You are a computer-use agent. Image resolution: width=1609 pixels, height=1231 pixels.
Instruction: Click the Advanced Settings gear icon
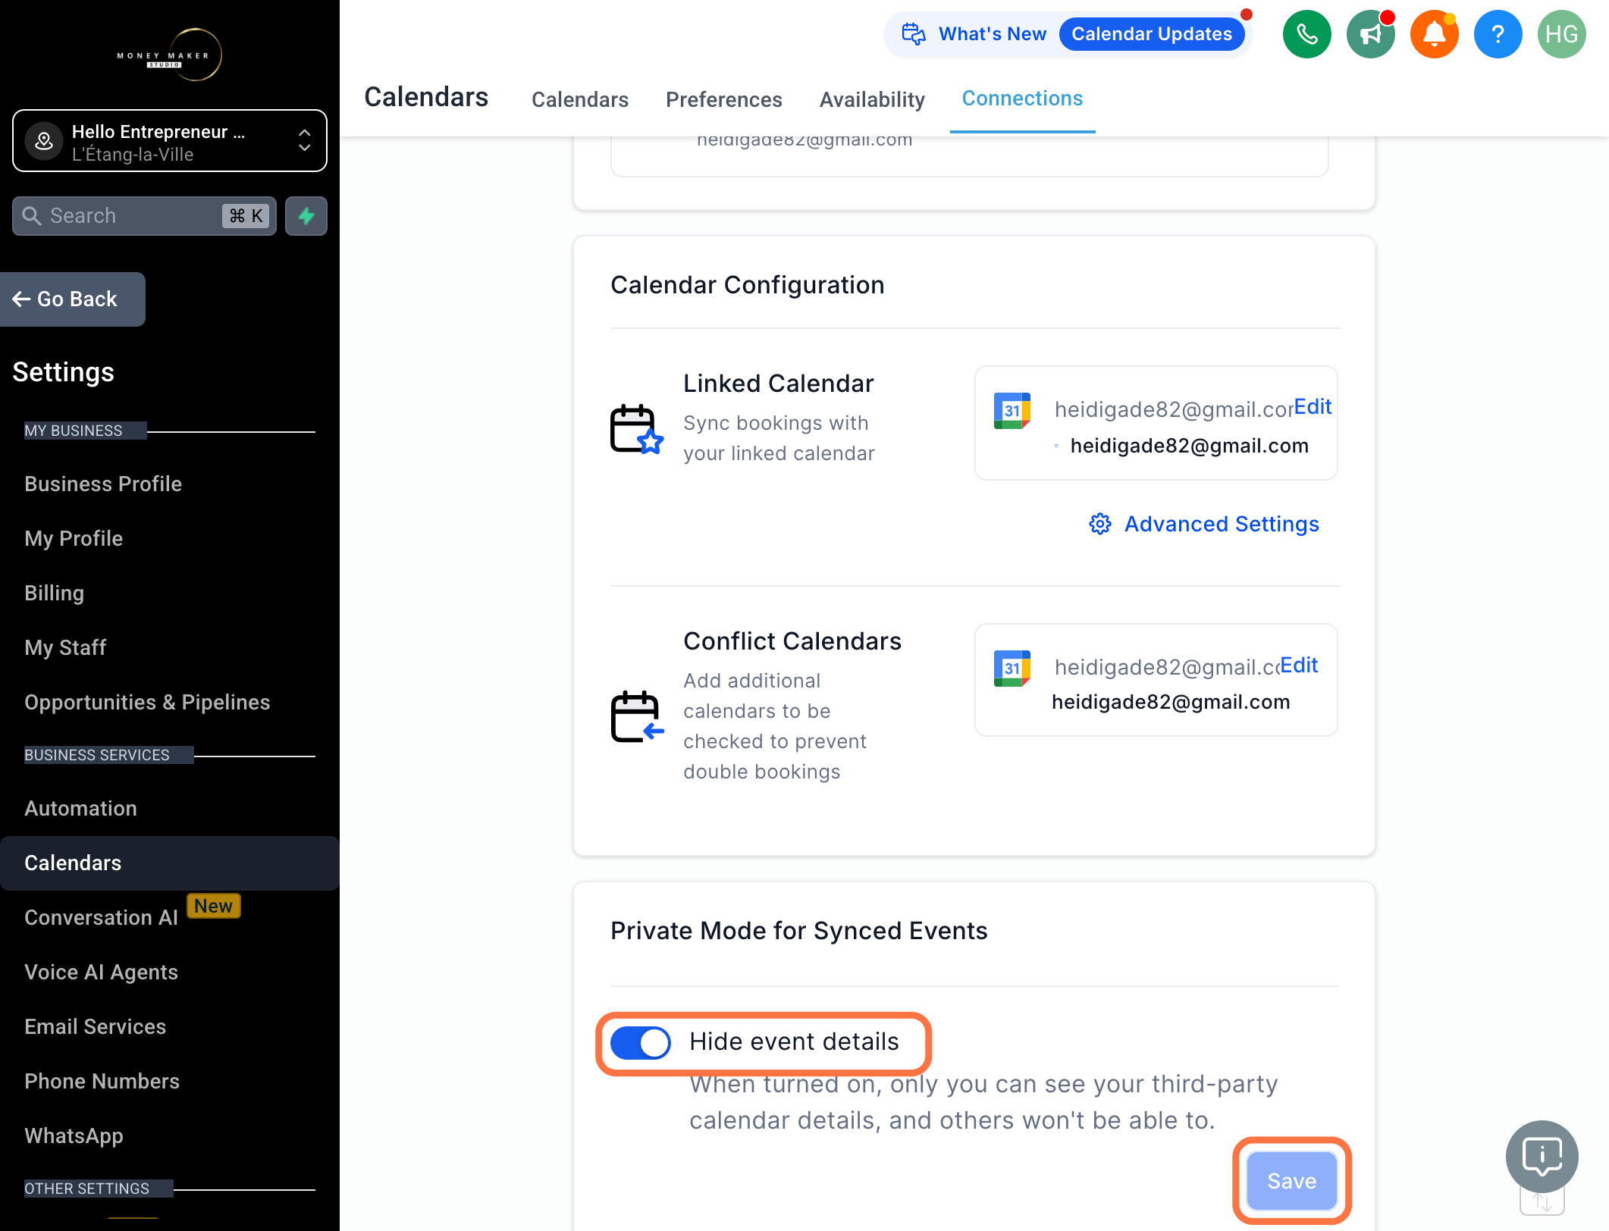(x=1100, y=524)
